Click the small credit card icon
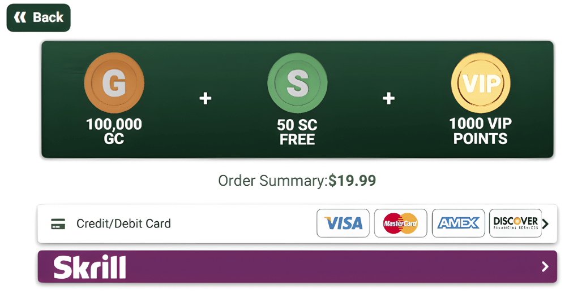The height and width of the screenshot is (294, 569). pos(58,224)
